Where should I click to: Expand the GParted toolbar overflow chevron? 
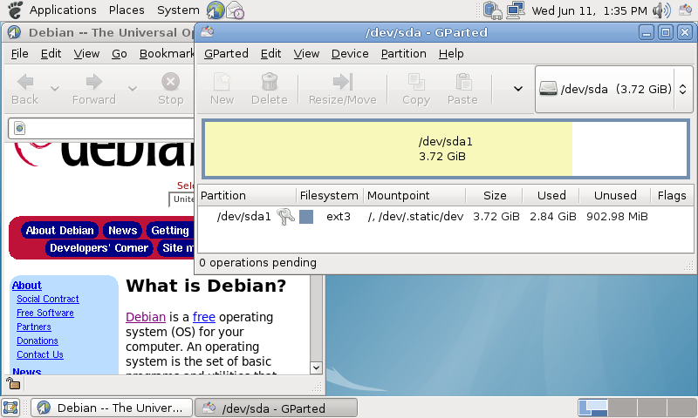click(x=517, y=89)
